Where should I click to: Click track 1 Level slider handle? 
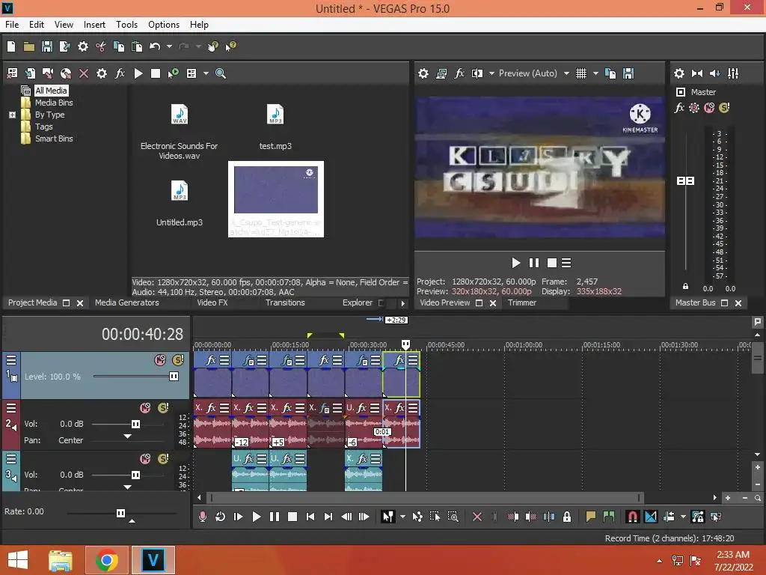tap(174, 376)
